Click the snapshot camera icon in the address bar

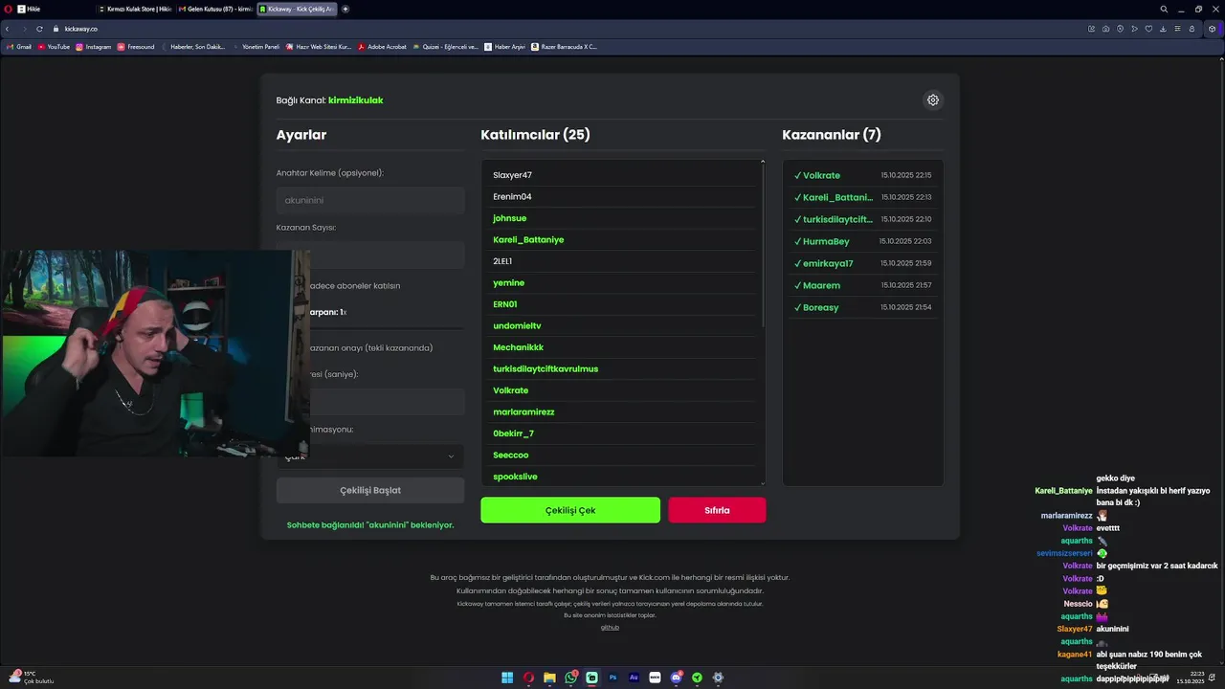tap(1105, 29)
